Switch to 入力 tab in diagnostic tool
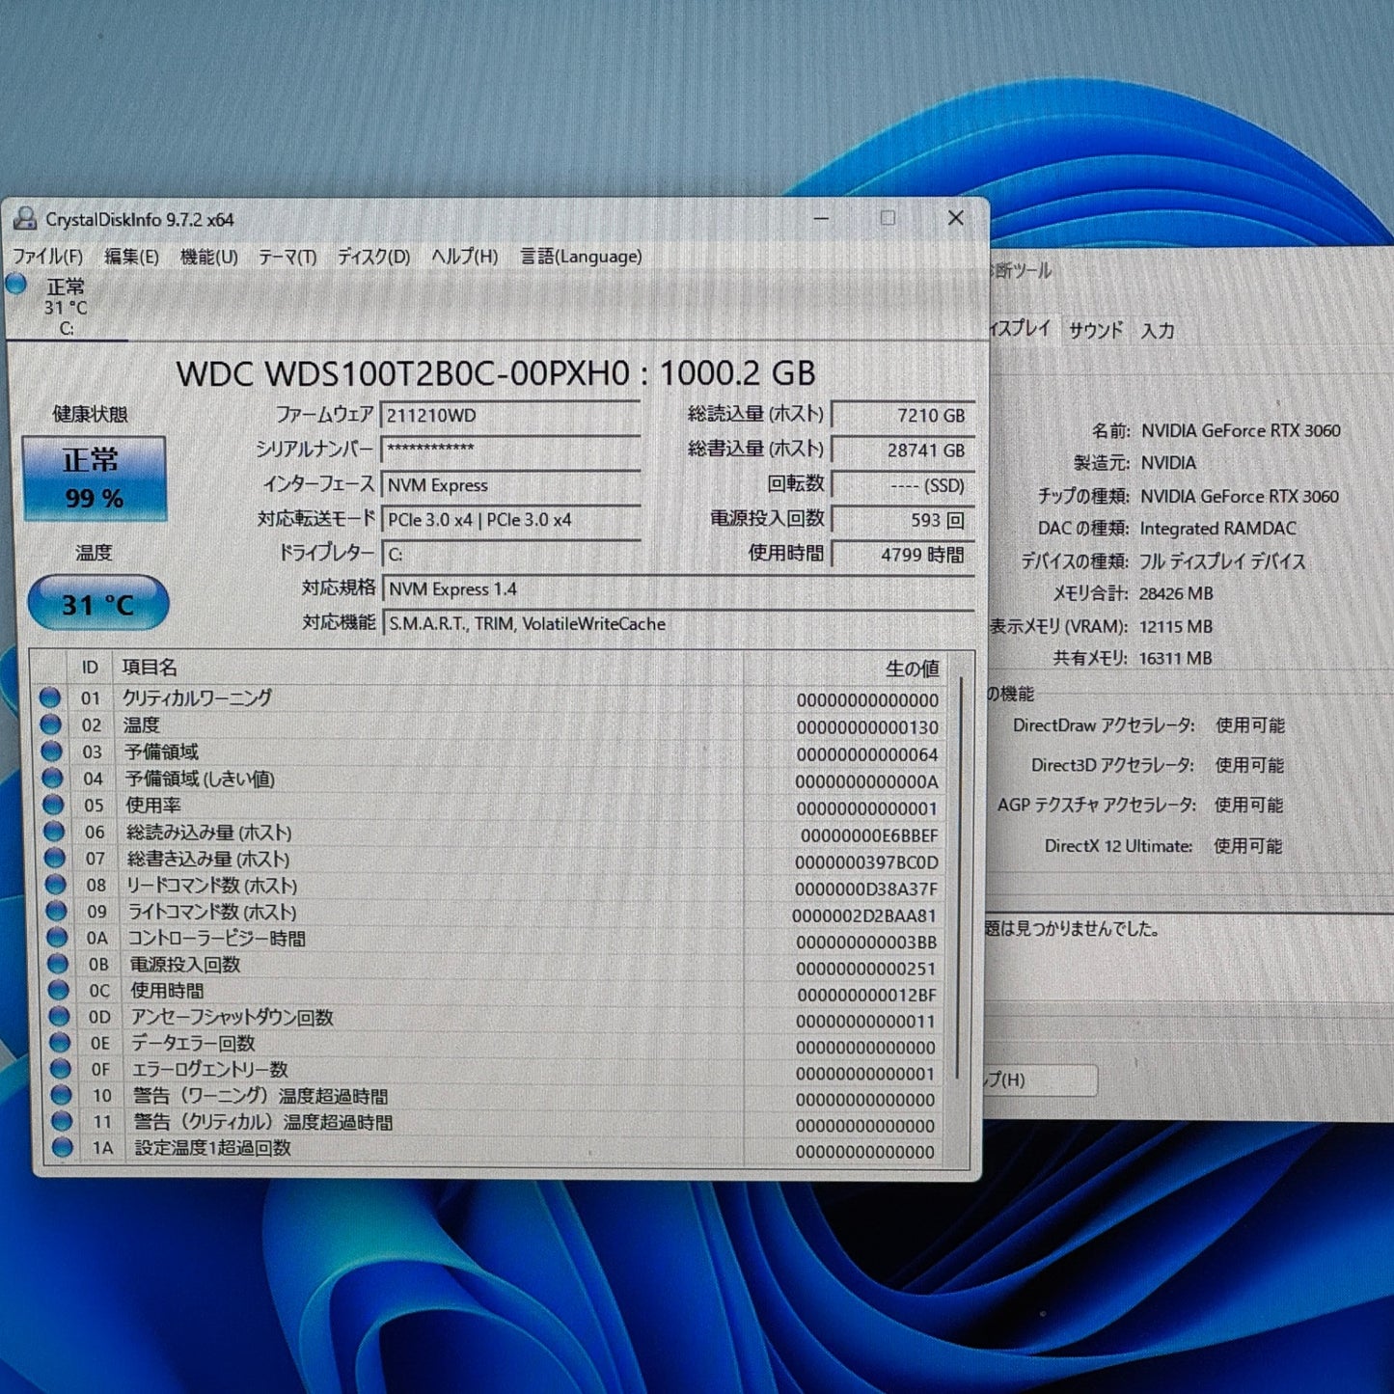Screen dimensions: 1394x1394 pyautogui.click(x=1158, y=331)
